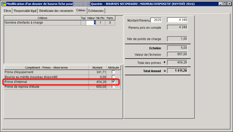The height and width of the screenshot is (132, 233).
Task: Click the Attribuée column header
Action: click(113, 68)
